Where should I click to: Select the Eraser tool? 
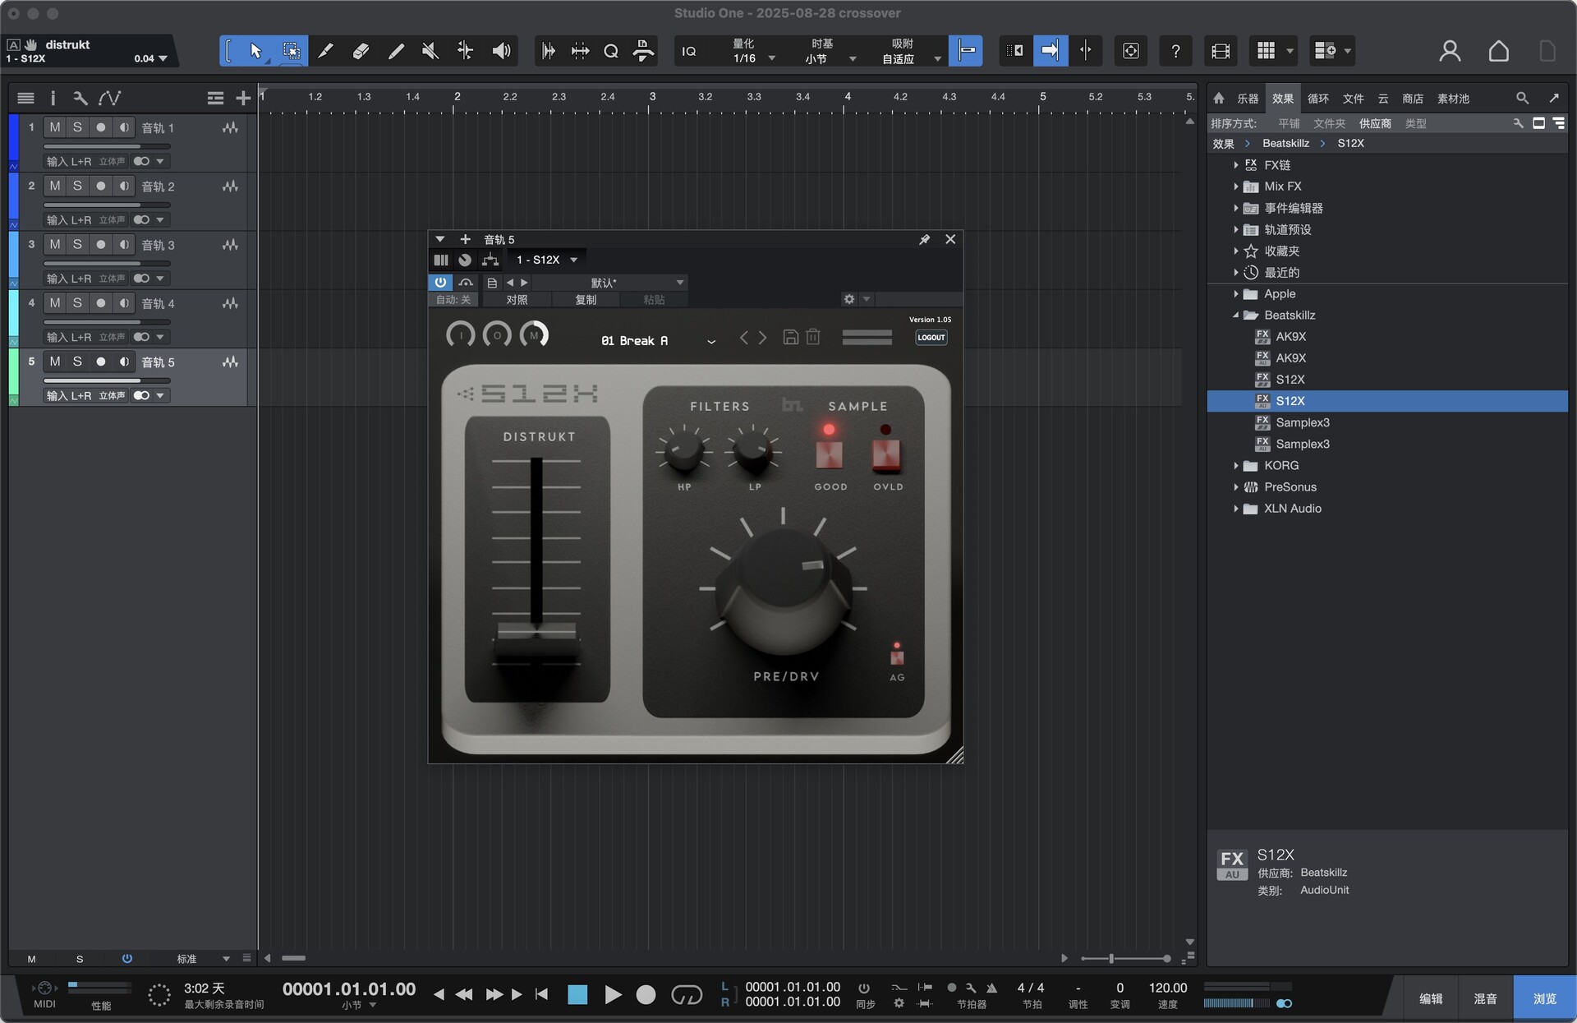361,51
